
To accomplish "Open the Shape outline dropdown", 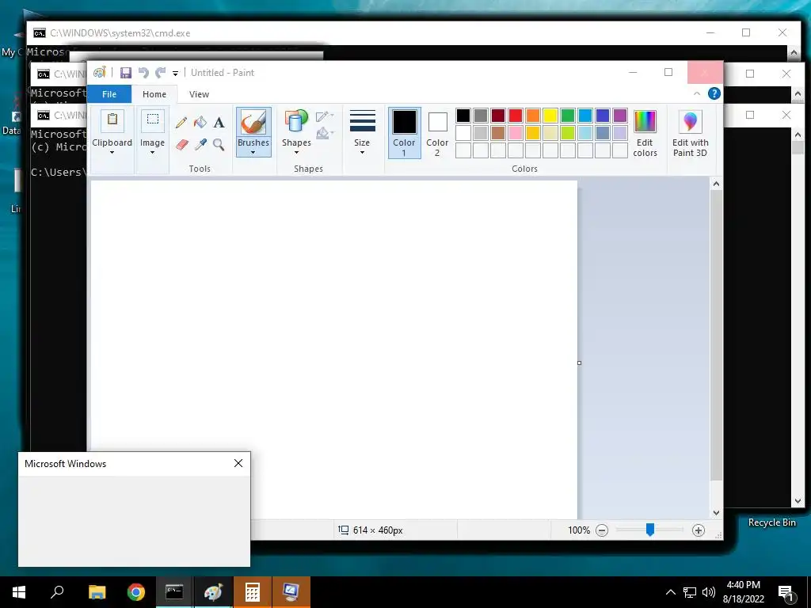I will coord(325,116).
